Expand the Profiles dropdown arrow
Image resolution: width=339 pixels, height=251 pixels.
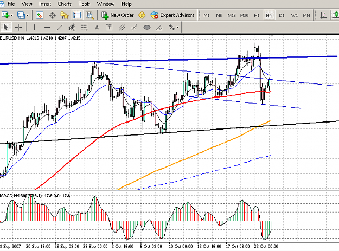click(x=28, y=15)
